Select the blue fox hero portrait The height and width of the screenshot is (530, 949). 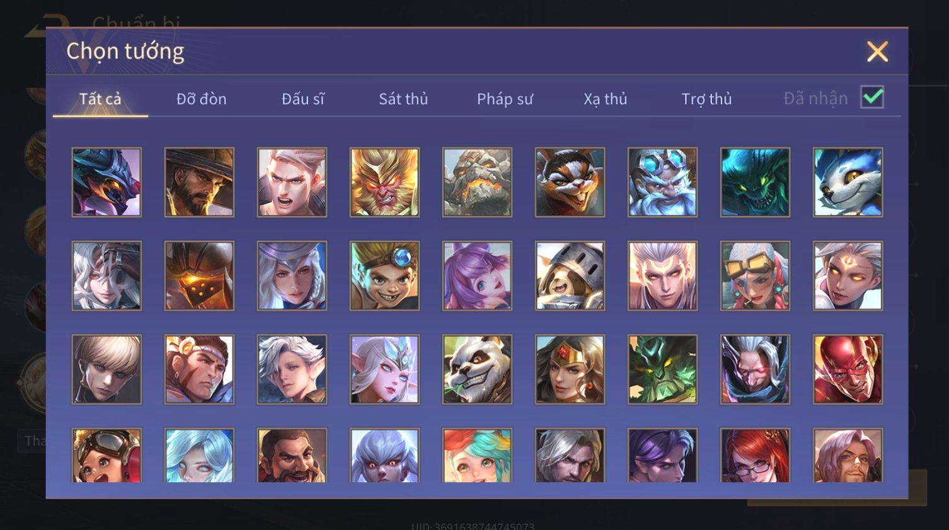point(848,182)
